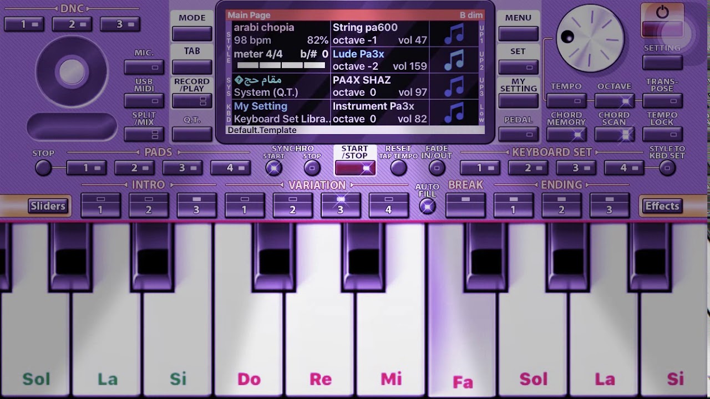Stop the pads
710x399 pixels.
[43, 168]
